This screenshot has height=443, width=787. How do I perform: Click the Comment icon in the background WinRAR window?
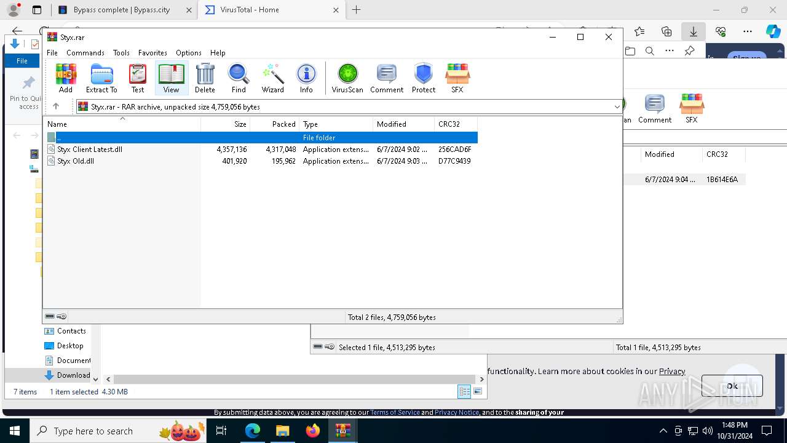coord(655,109)
